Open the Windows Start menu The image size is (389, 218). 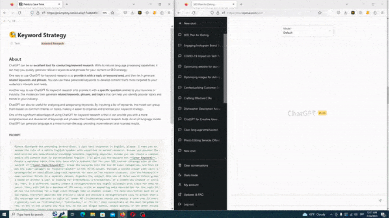point(4,214)
